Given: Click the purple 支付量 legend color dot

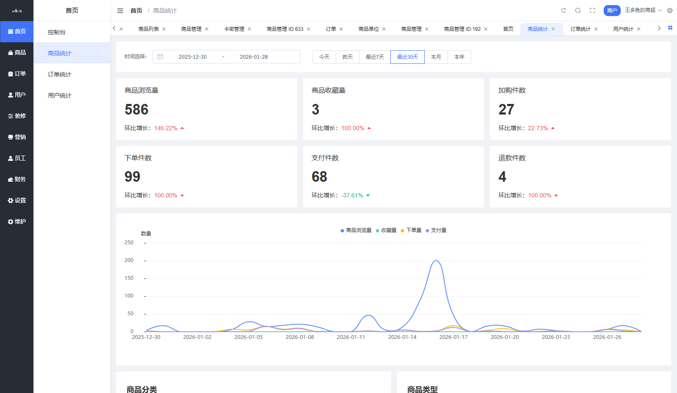Looking at the screenshot, I should tap(428, 231).
